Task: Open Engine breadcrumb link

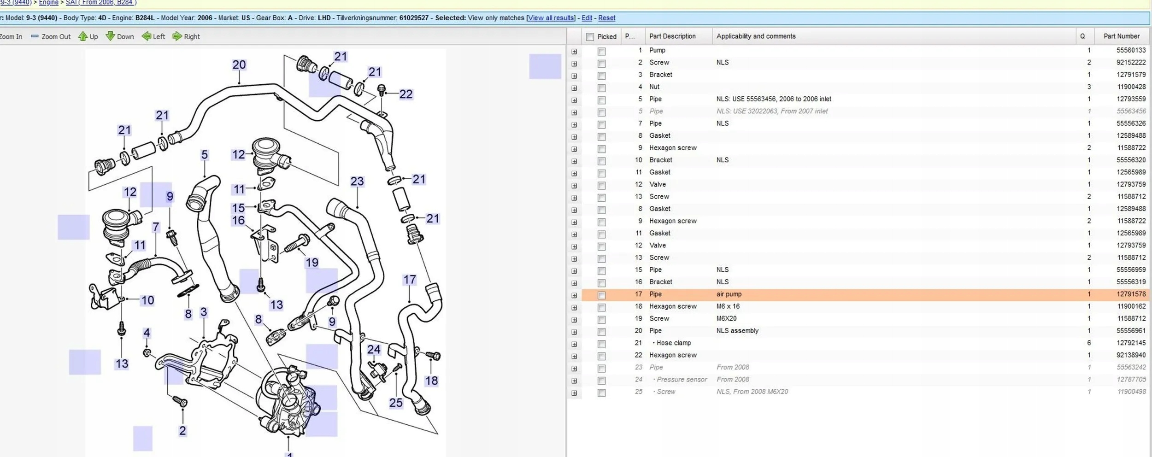Action: (48, 3)
